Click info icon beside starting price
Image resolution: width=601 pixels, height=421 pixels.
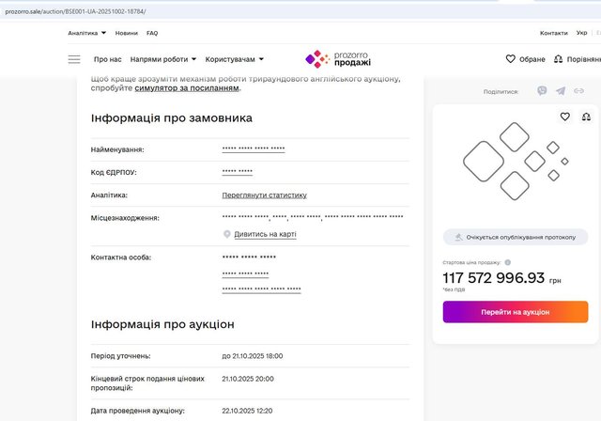pyautogui.click(x=507, y=262)
